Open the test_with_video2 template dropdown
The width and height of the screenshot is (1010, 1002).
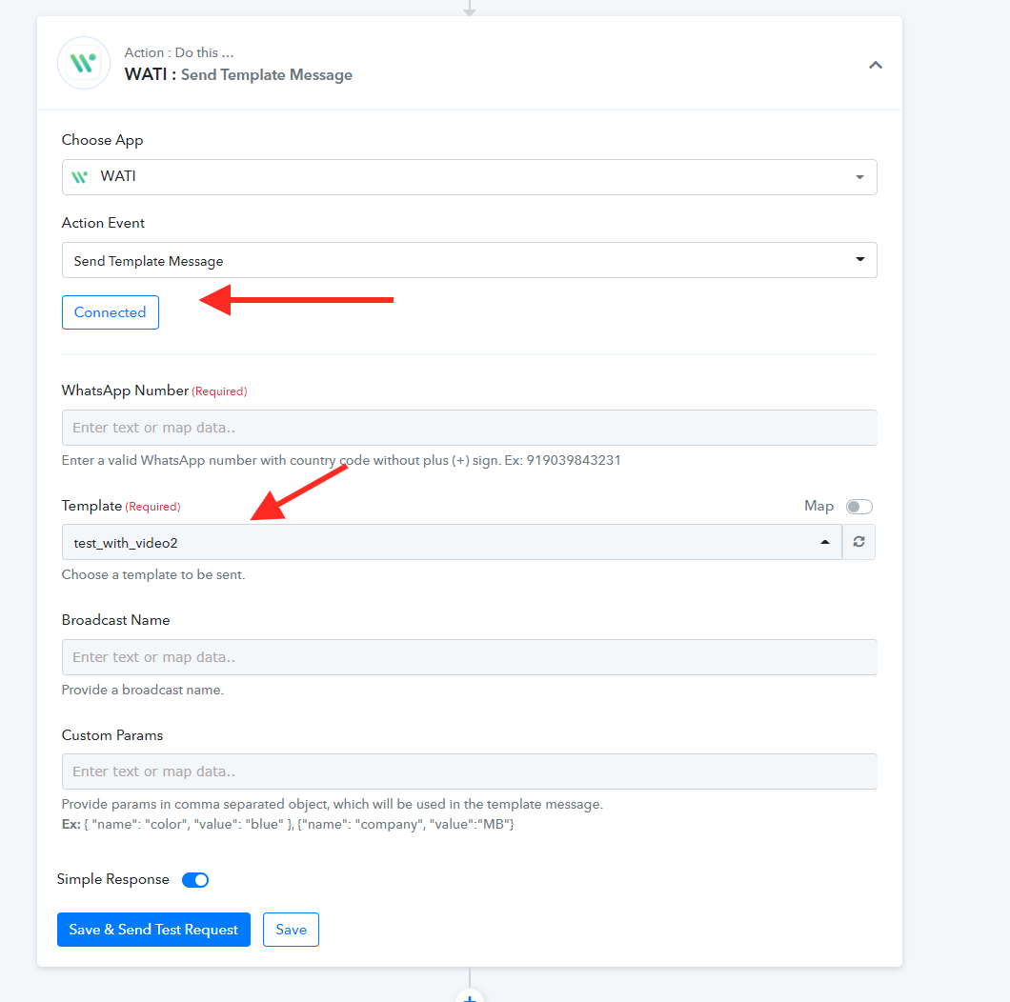[438, 542]
